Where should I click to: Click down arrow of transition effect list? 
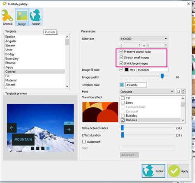[x=183, y=120]
